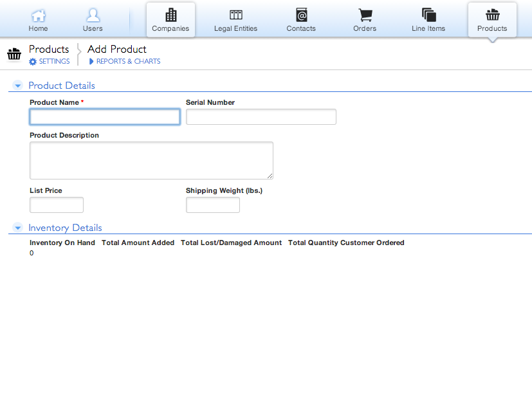Image resolution: width=532 pixels, height=413 pixels.
Task: Open the Orders tab
Action: tap(365, 20)
